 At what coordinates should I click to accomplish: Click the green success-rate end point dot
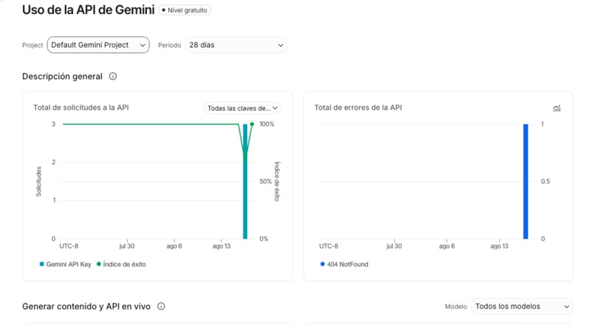point(252,125)
